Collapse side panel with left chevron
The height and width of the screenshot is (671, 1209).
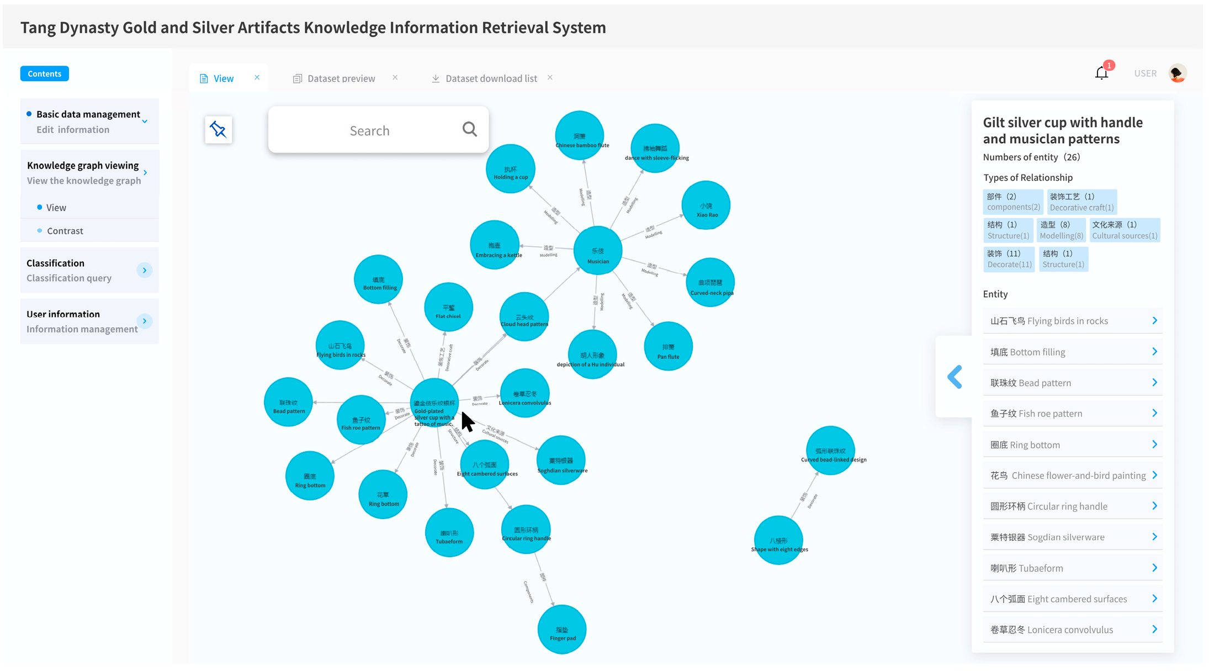click(955, 377)
